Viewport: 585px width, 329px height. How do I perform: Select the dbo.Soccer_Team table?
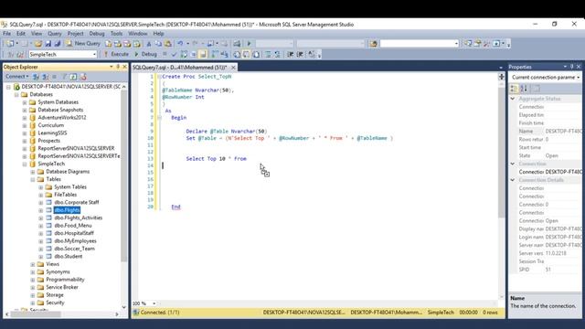[x=74, y=249]
